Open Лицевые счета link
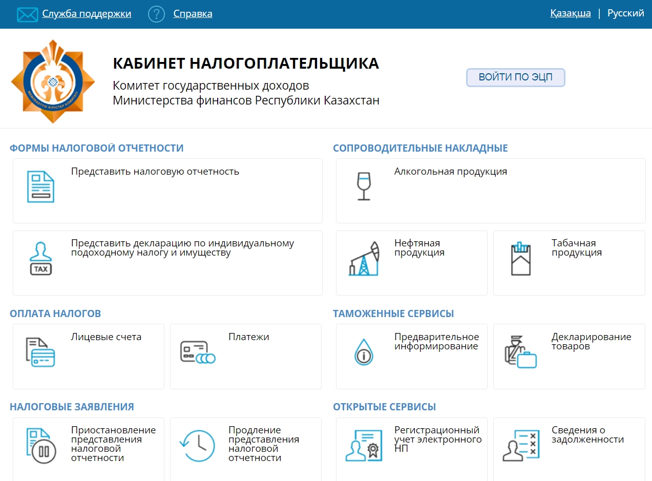Image resolution: width=652 pixels, height=481 pixels. click(x=106, y=337)
